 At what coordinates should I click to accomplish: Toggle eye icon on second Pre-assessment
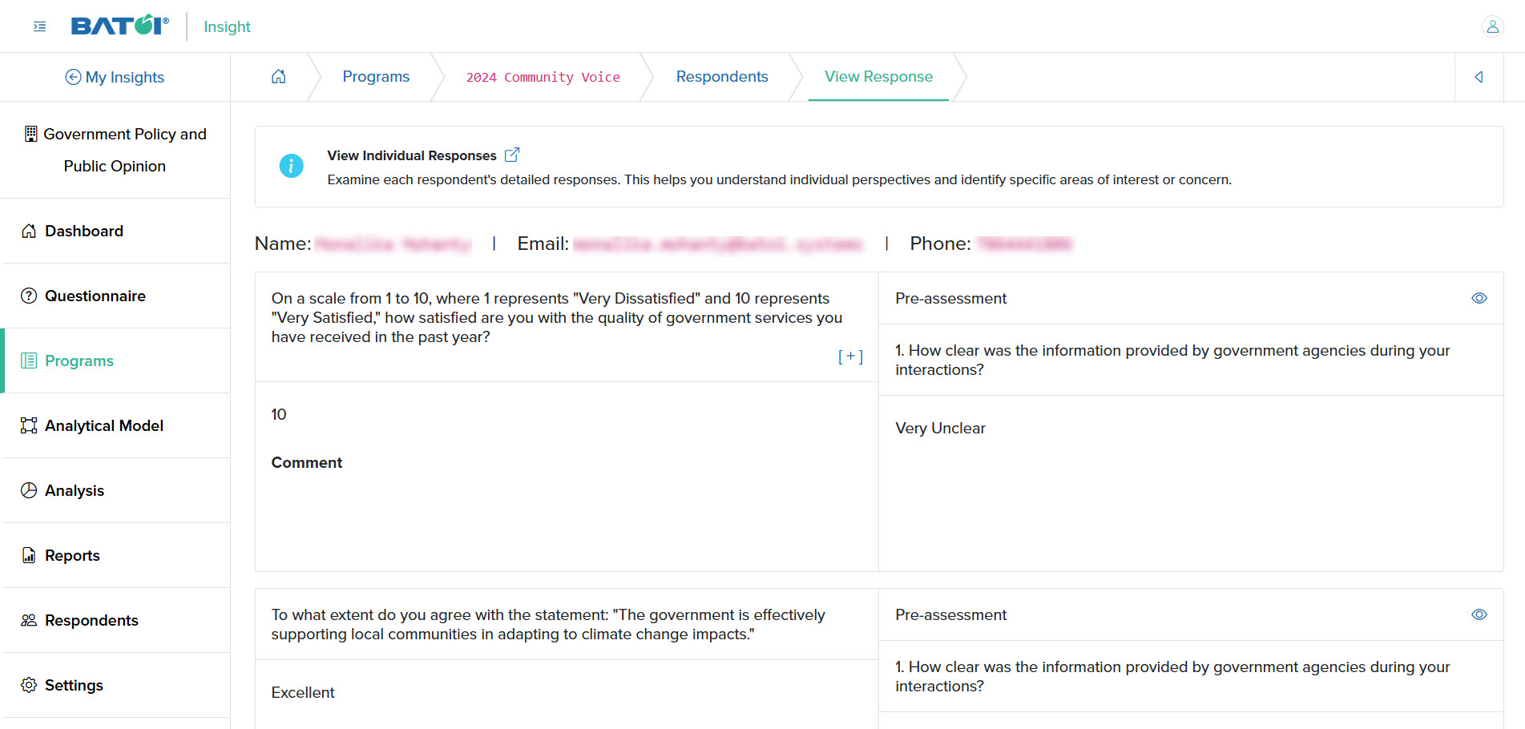tap(1479, 614)
